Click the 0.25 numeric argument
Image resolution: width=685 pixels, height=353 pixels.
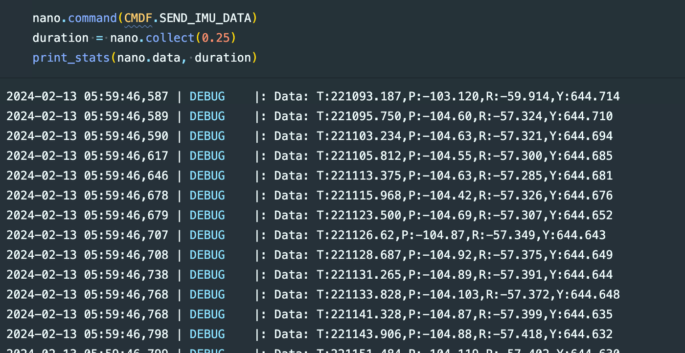click(x=216, y=38)
